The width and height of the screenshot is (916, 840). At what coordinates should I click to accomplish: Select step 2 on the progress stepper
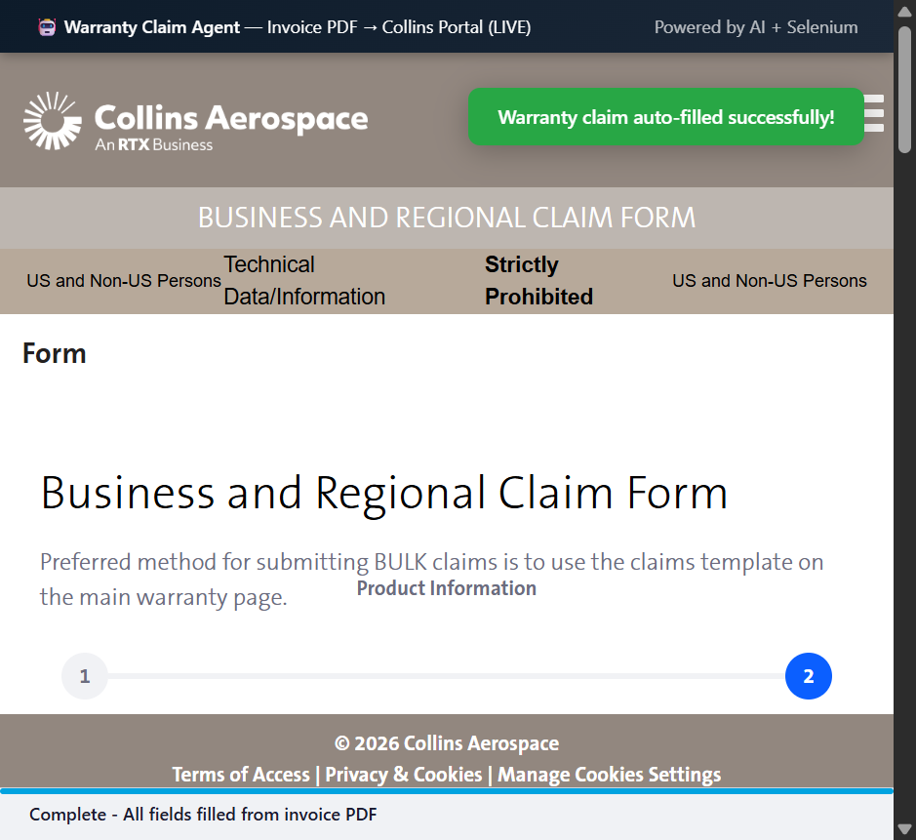[808, 675]
